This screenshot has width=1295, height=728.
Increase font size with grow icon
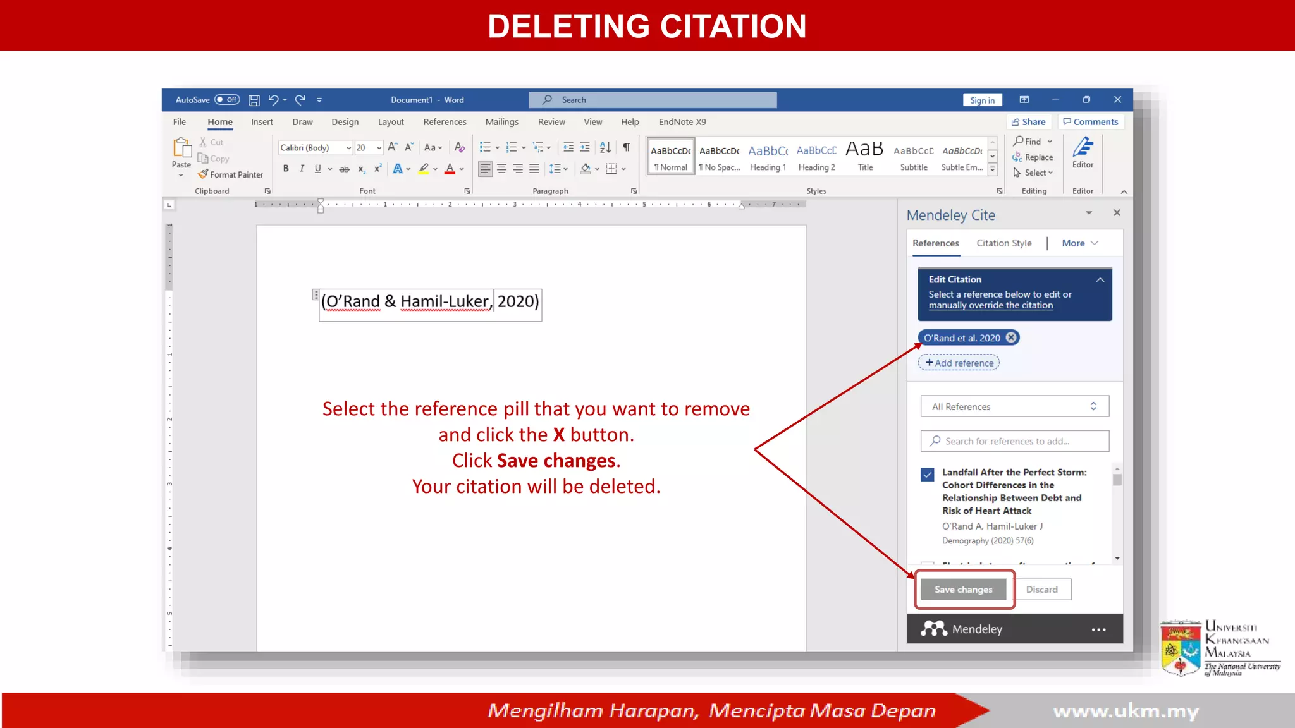click(392, 147)
